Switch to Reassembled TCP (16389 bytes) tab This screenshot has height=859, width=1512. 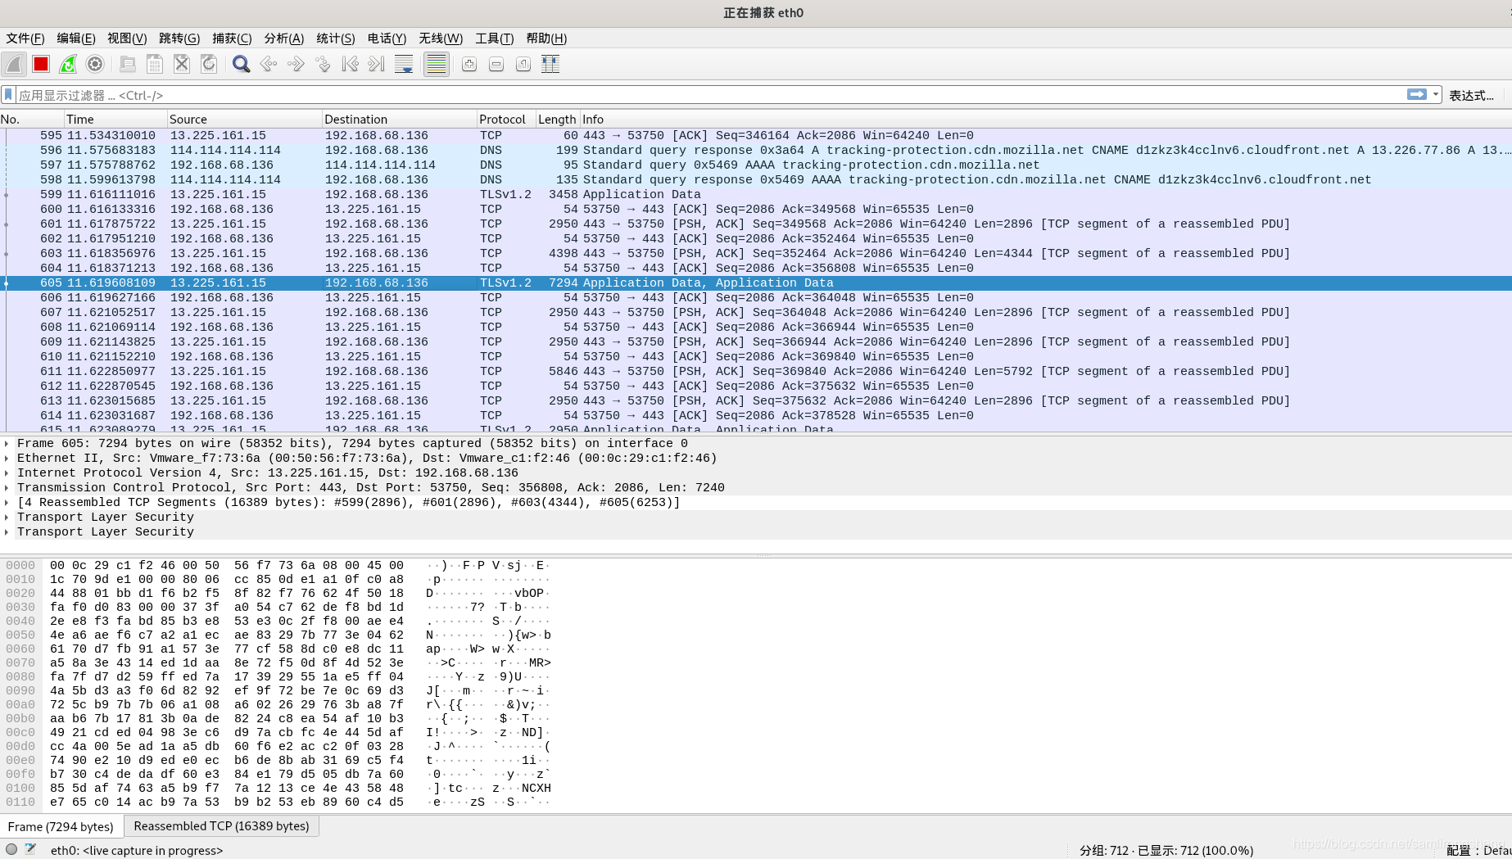coord(221,826)
